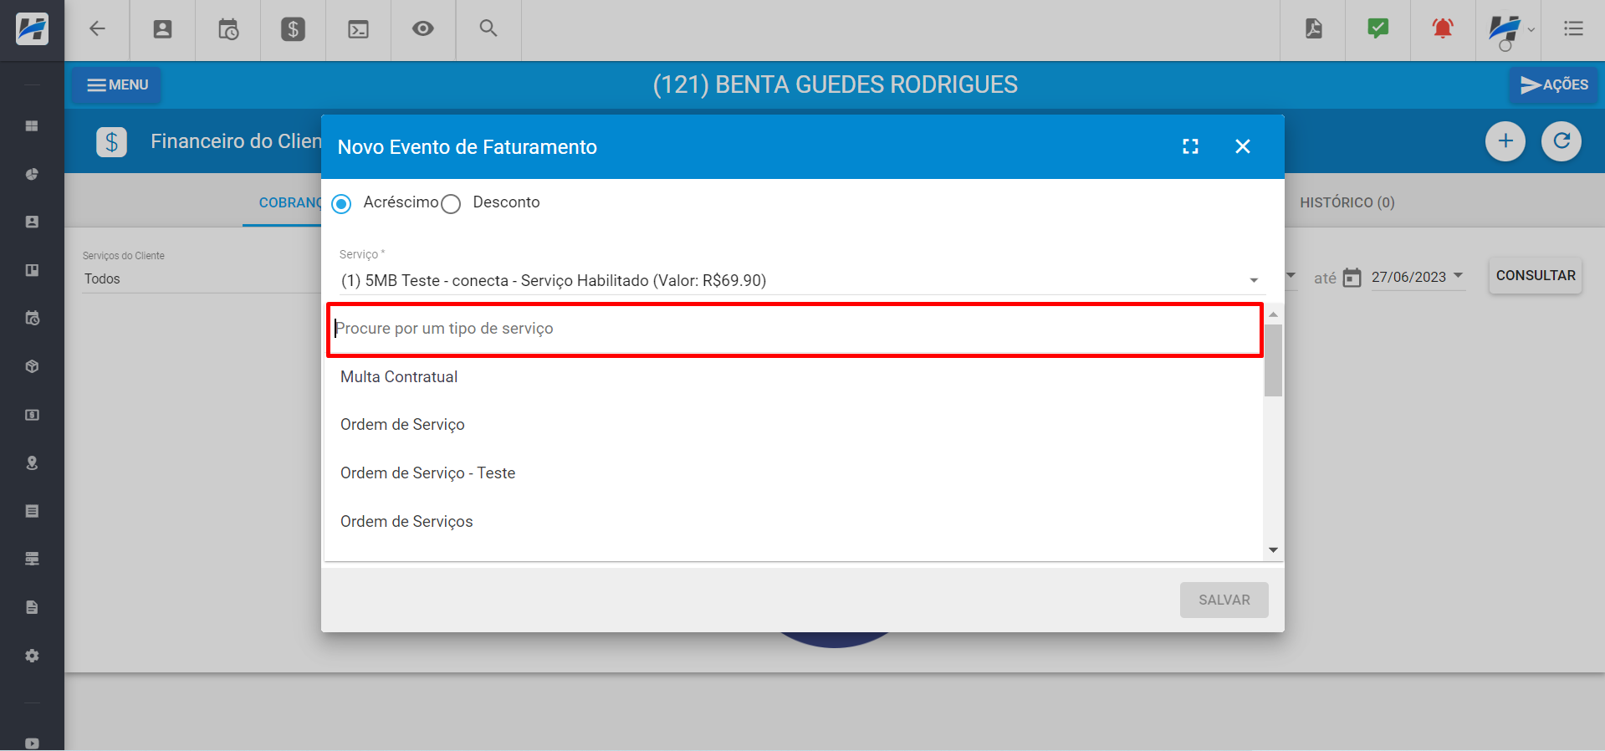Open the green chat check icon

[1378, 29]
